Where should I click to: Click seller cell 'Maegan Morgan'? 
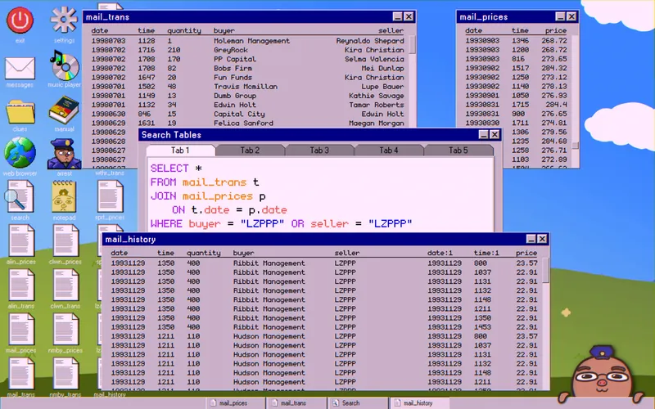point(377,124)
